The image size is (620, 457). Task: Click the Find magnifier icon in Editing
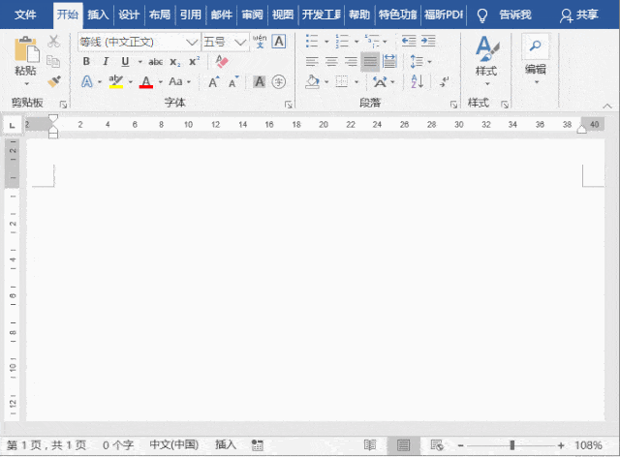click(x=536, y=46)
